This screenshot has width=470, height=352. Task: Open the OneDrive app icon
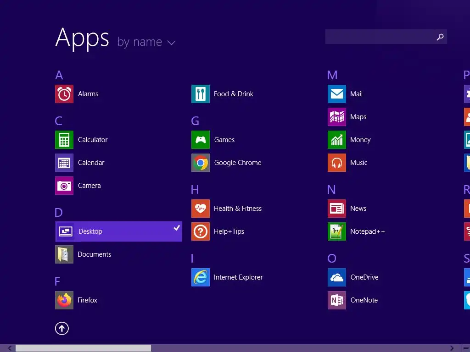click(x=337, y=277)
